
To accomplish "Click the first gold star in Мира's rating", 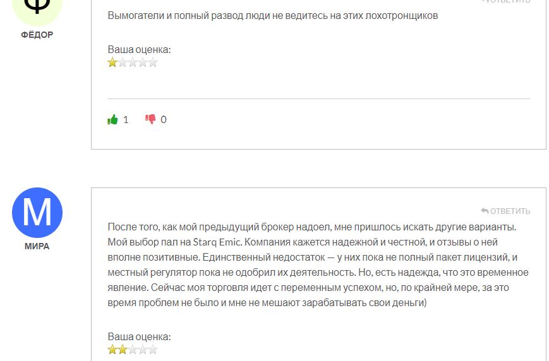I will (112, 350).
